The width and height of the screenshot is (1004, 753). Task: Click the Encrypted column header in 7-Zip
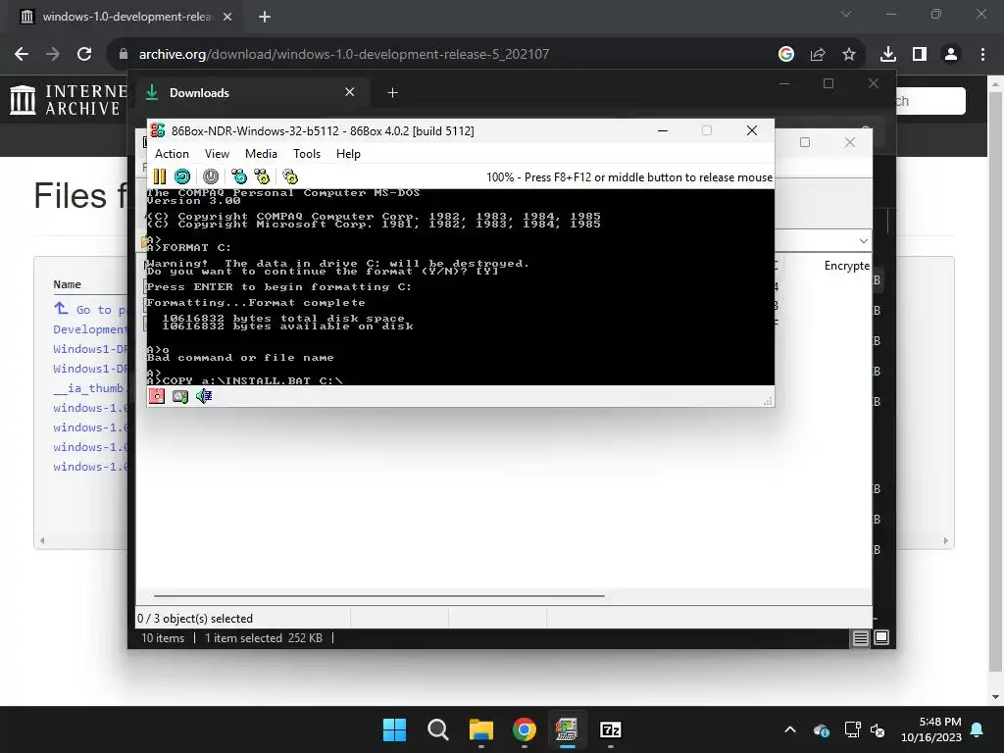coord(846,265)
